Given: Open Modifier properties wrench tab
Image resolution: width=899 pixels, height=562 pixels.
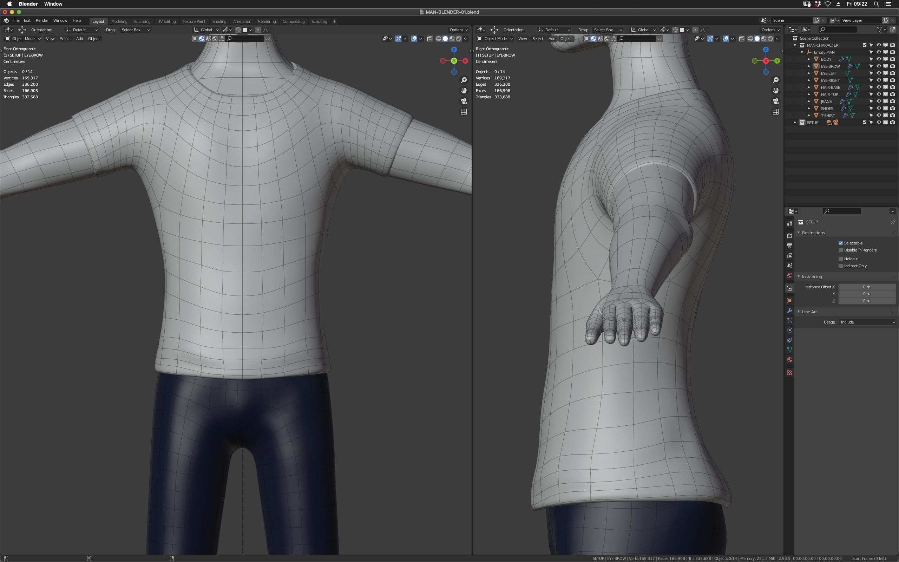Looking at the screenshot, I should pos(790,311).
